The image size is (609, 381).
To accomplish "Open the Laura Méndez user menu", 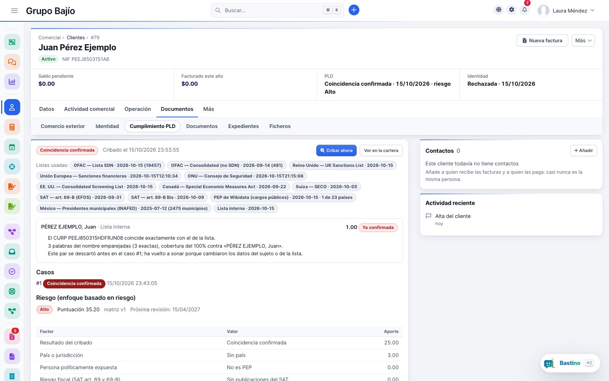I will pos(566,11).
